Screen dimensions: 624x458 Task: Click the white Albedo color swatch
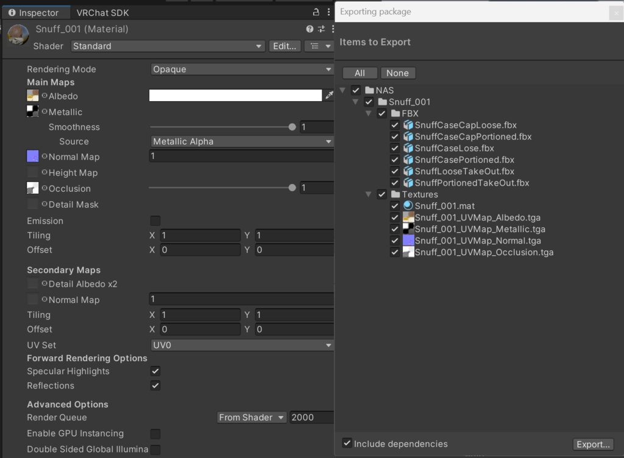(235, 95)
